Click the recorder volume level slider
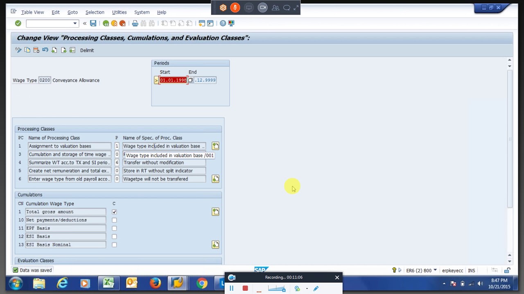 tap(277, 289)
